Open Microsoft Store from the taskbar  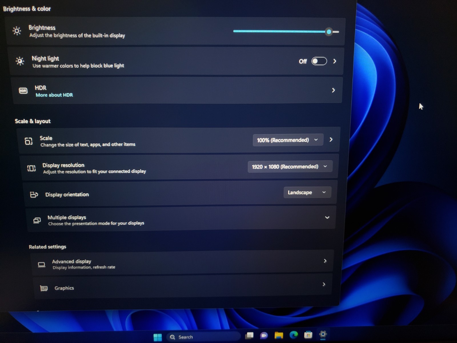coord(308,334)
